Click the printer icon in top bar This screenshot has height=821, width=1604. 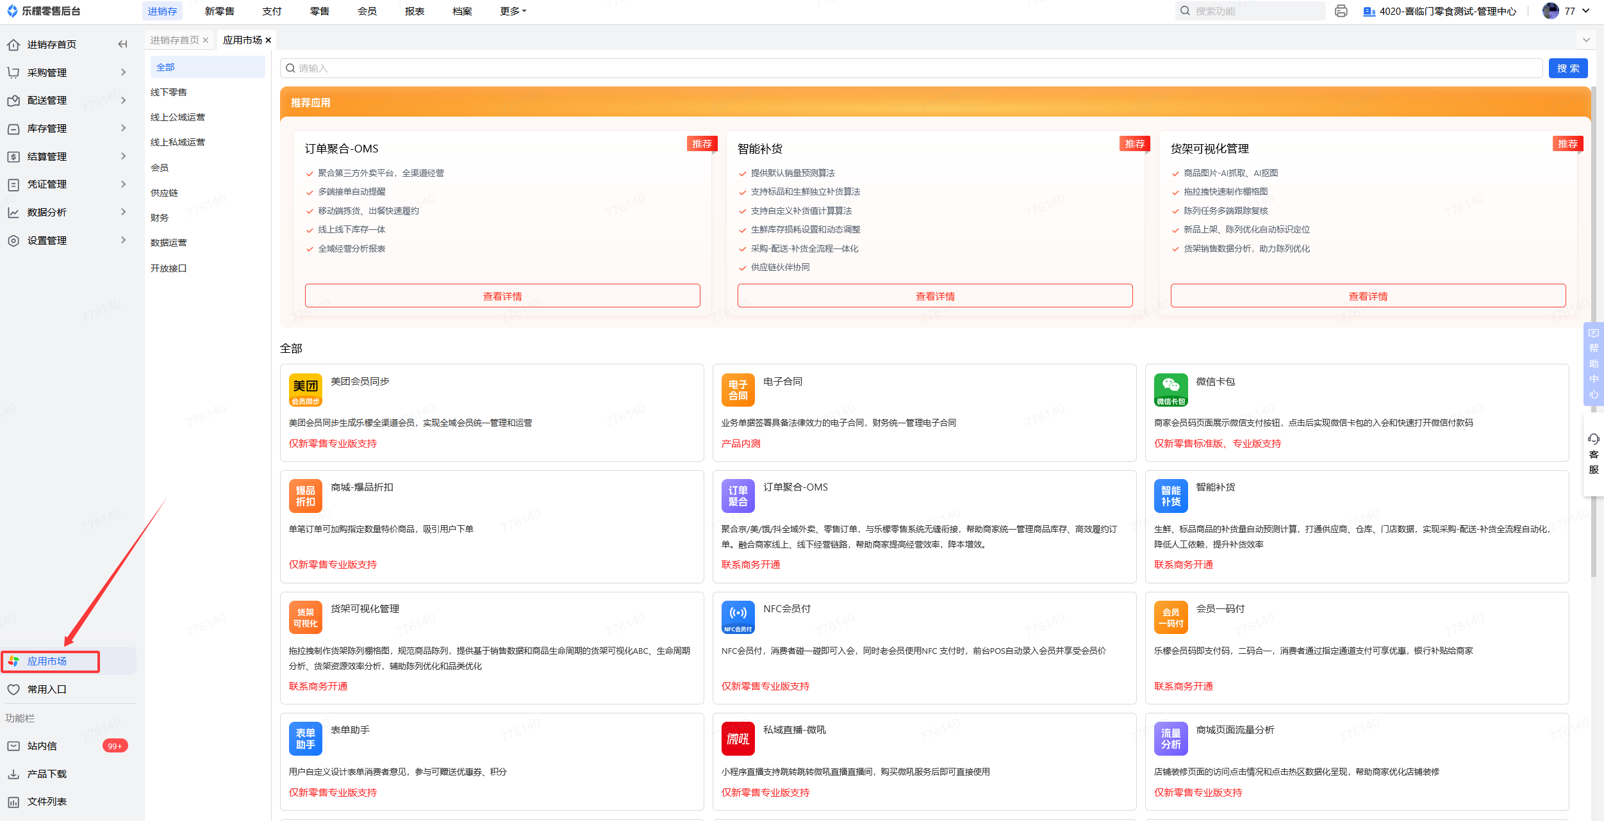[1341, 11]
